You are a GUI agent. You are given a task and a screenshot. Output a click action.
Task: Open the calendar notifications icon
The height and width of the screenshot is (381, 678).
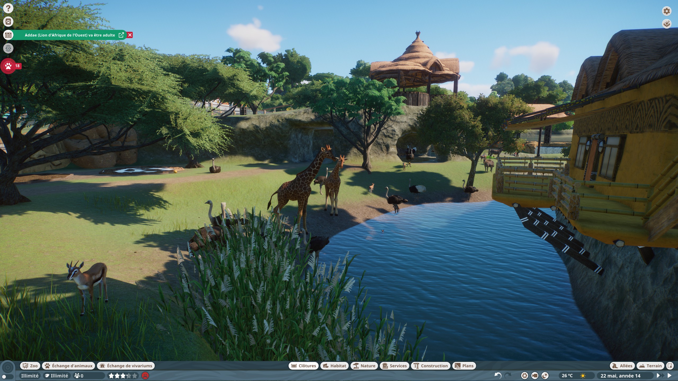click(8, 35)
